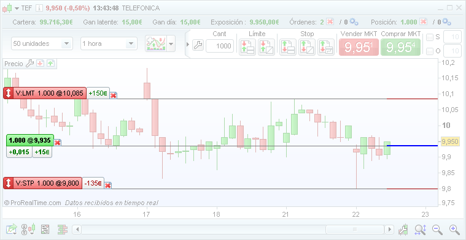Image resolution: width=466 pixels, height=240 pixels.
Task: Click the Cant quantity field showing 1000
Action: [x=220, y=46]
